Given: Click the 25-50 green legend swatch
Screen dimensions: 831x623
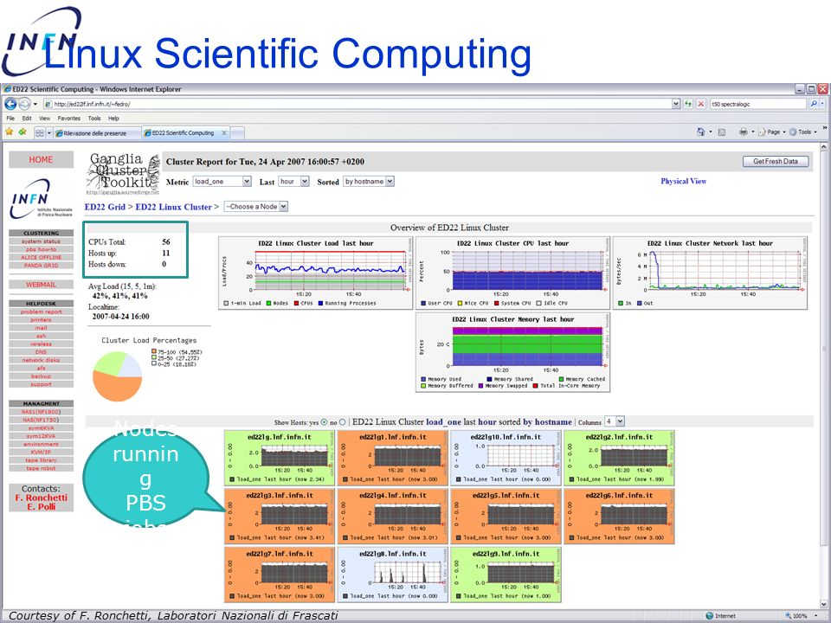Looking at the screenshot, I should [154, 357].
